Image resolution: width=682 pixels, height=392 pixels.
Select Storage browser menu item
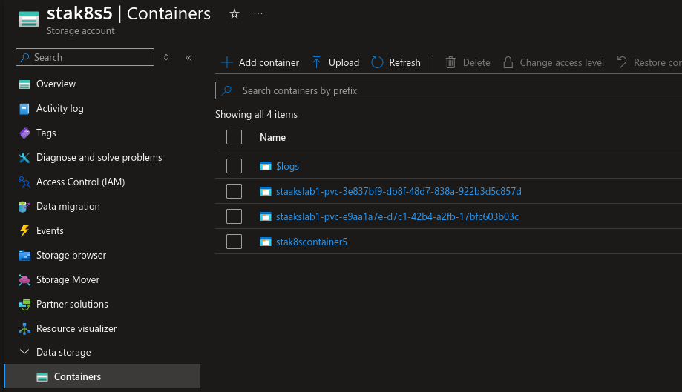pos(71,255)
